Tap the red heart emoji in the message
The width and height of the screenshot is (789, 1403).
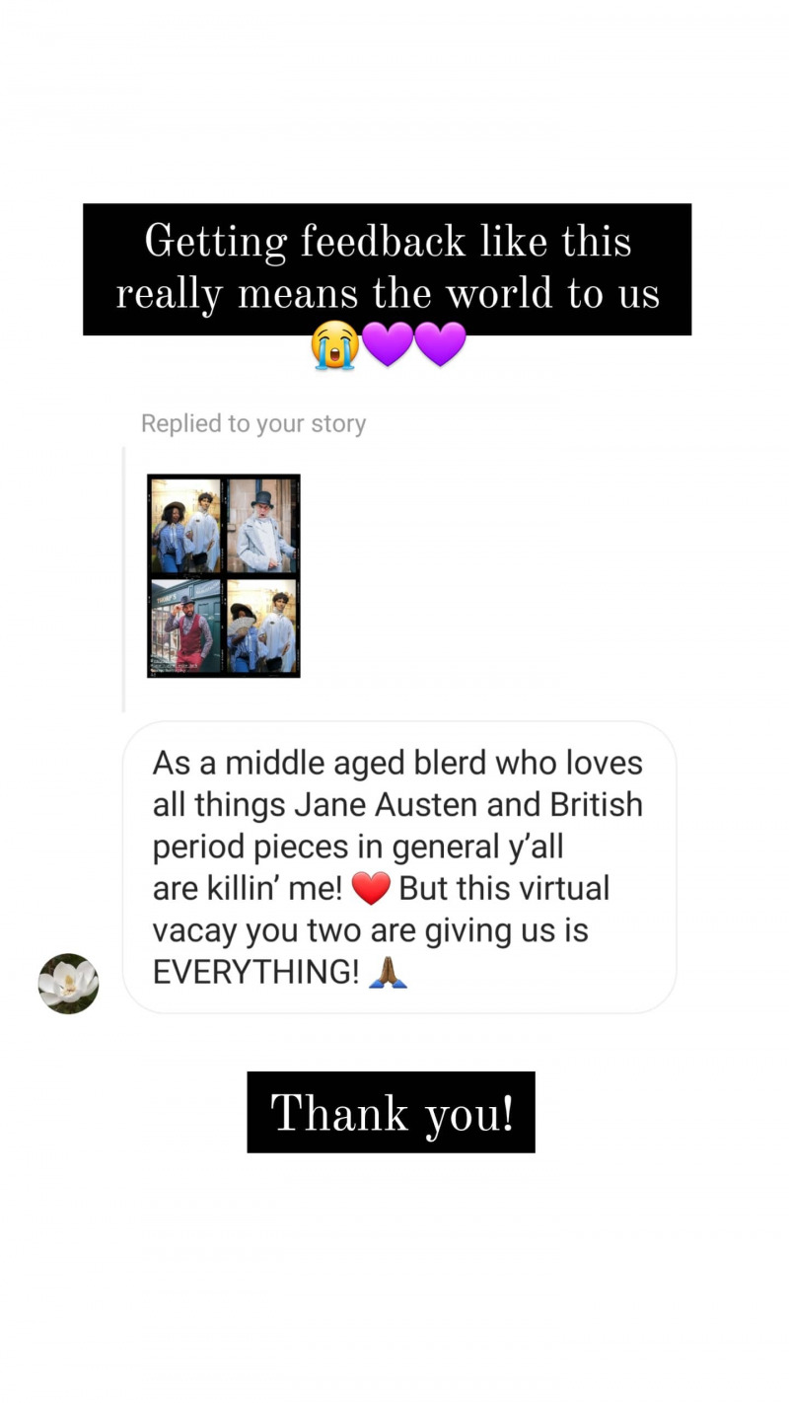371,889
